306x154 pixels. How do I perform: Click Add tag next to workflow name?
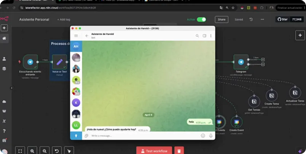point(64,19)
